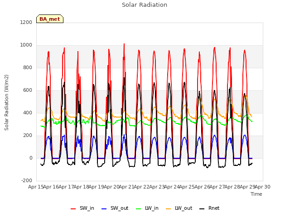Click the BA_met annotation label

pos(50,19)
